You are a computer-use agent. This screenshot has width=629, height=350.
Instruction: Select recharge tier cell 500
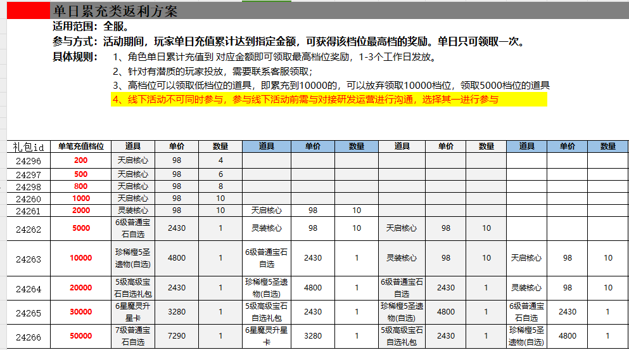[x=80, y=174]
